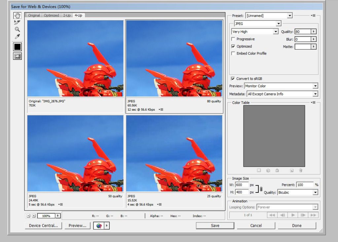Click map selected colors to transparent icon
The image size is (338, 242).
click(x=259, y=170)
